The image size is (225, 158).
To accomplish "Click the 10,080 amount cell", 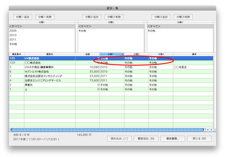I will [x=87, y=67].
